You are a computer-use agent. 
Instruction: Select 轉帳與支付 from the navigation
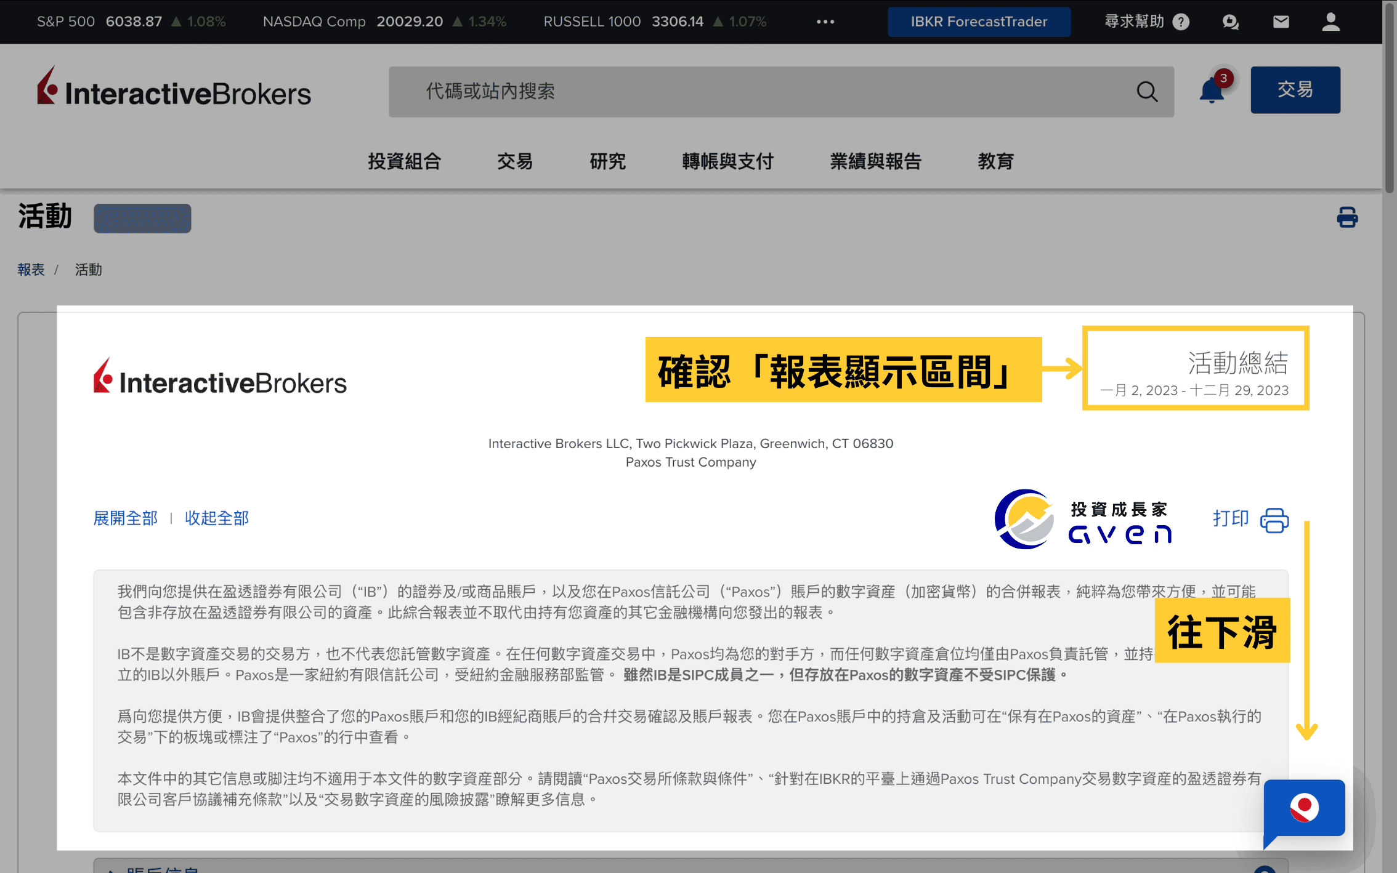727,161
